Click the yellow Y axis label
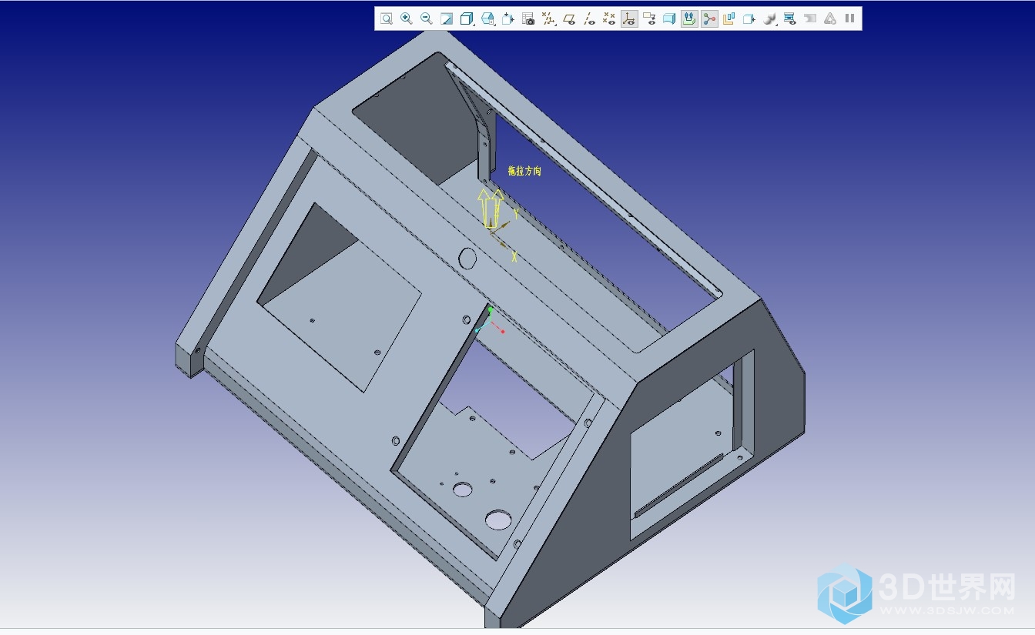This screenshot has height=635, width=1035. (516, 216)
